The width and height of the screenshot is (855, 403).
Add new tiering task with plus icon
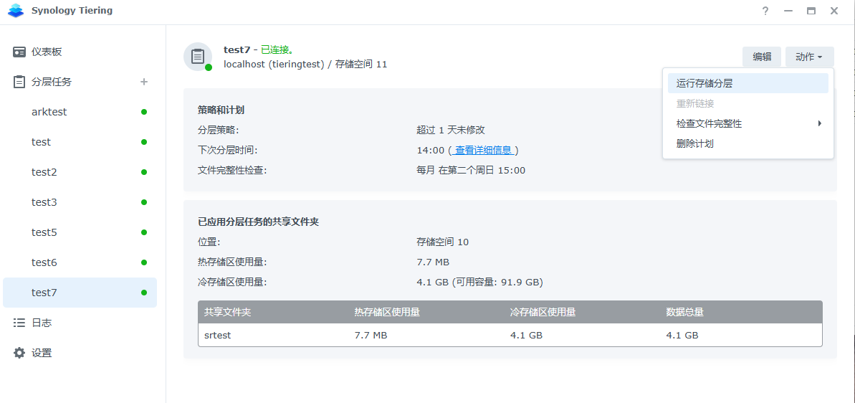pos(144,82)
